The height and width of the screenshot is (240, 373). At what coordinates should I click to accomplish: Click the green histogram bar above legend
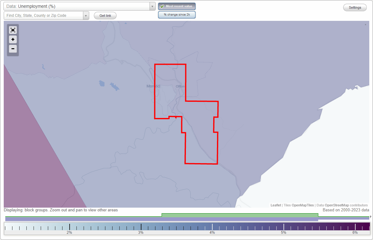coord(240,215)
